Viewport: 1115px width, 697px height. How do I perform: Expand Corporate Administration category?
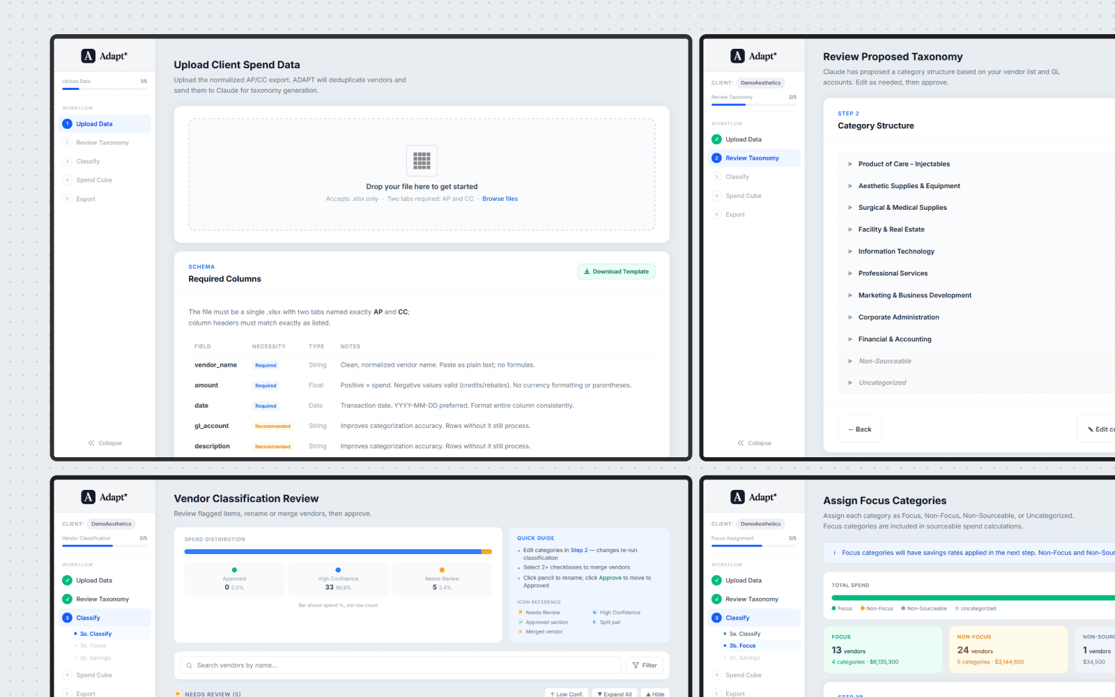point(850,317)
